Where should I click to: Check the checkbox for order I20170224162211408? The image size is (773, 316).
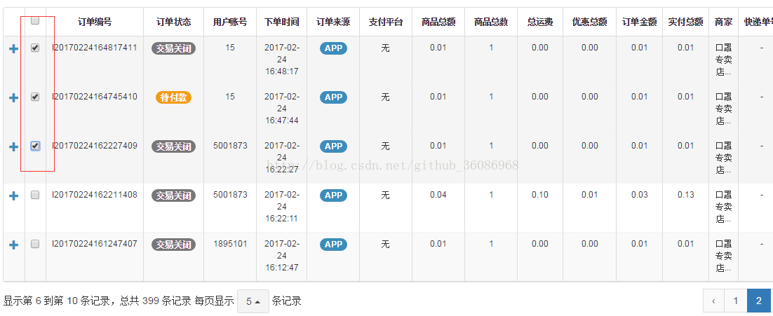tap(35, 195)
